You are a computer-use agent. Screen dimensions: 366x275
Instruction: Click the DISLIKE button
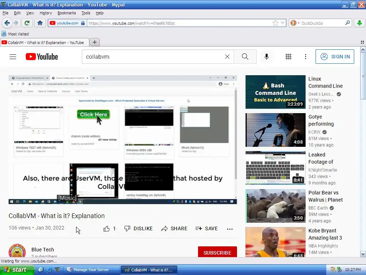pyautogui.click(x=138, y=228)
